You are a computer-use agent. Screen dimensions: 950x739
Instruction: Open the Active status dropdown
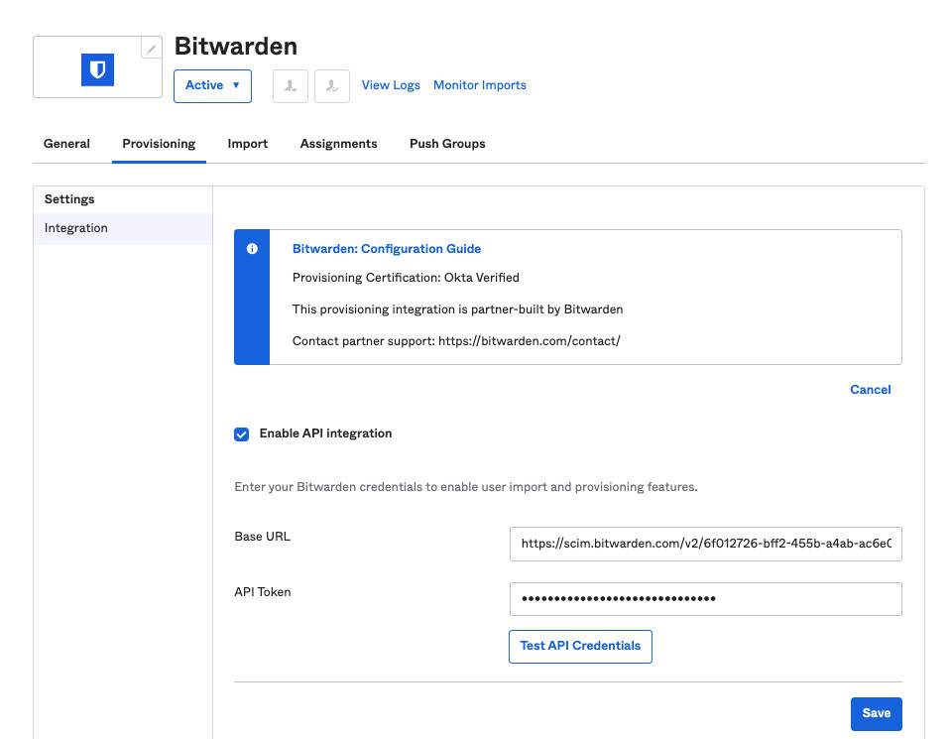point(212,85)
